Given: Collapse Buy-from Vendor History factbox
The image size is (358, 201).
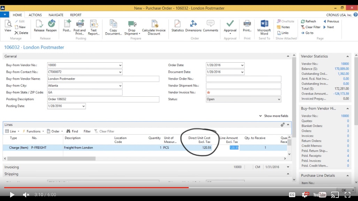Looking at the screenshot, I should coord(348,109).
